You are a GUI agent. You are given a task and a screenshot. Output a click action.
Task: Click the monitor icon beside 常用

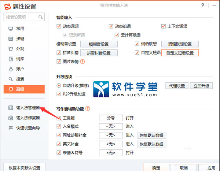pyautogui.click(x=11, y=29)
